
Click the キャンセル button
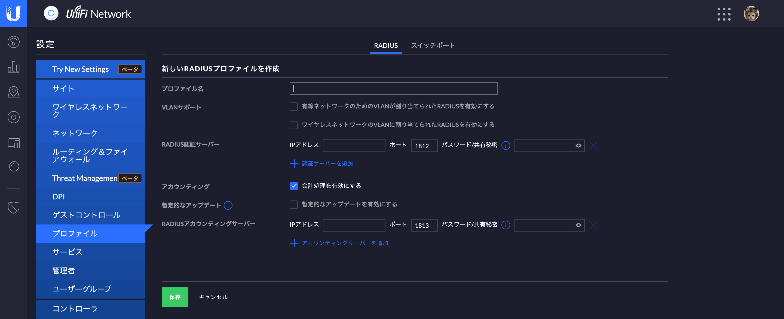click(x=213, y=297)
